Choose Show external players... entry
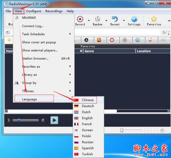171x158 pixels. point(44,50)
